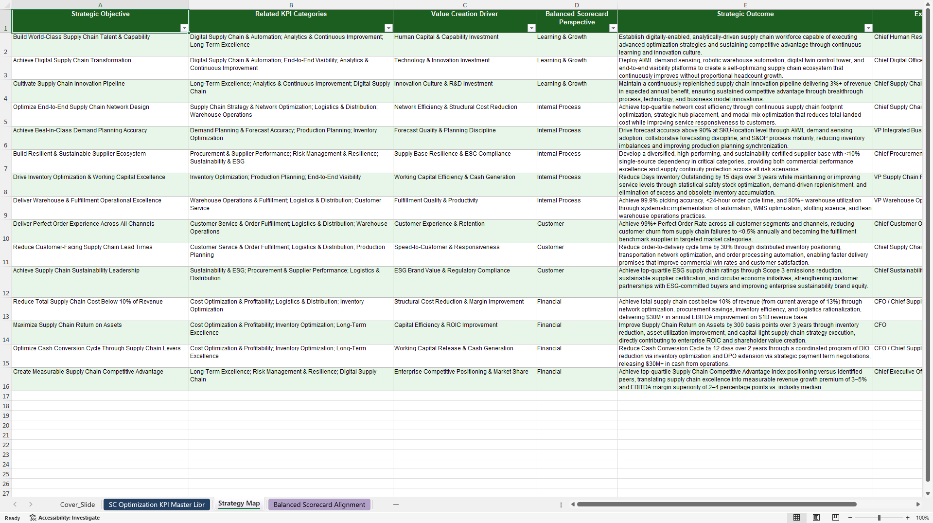The width and height of the screenshot is (933, 523).
Task: Click cell 'Forecast Quality & Planning Discipline'
Action: tap(464, 138)
